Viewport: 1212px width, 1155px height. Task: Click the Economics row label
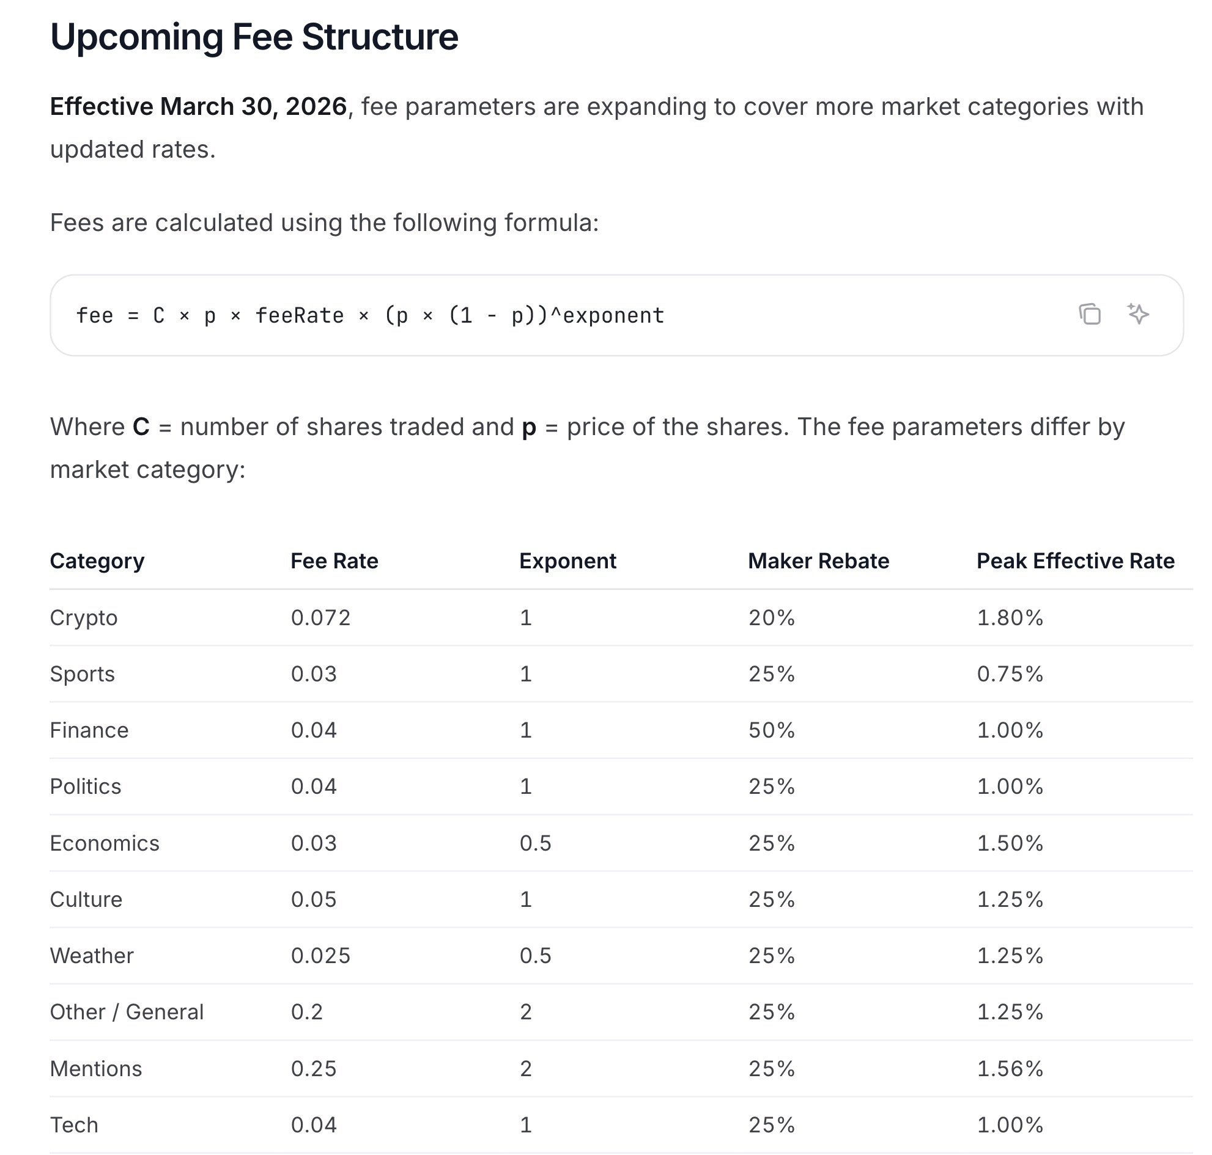(105, 843)
